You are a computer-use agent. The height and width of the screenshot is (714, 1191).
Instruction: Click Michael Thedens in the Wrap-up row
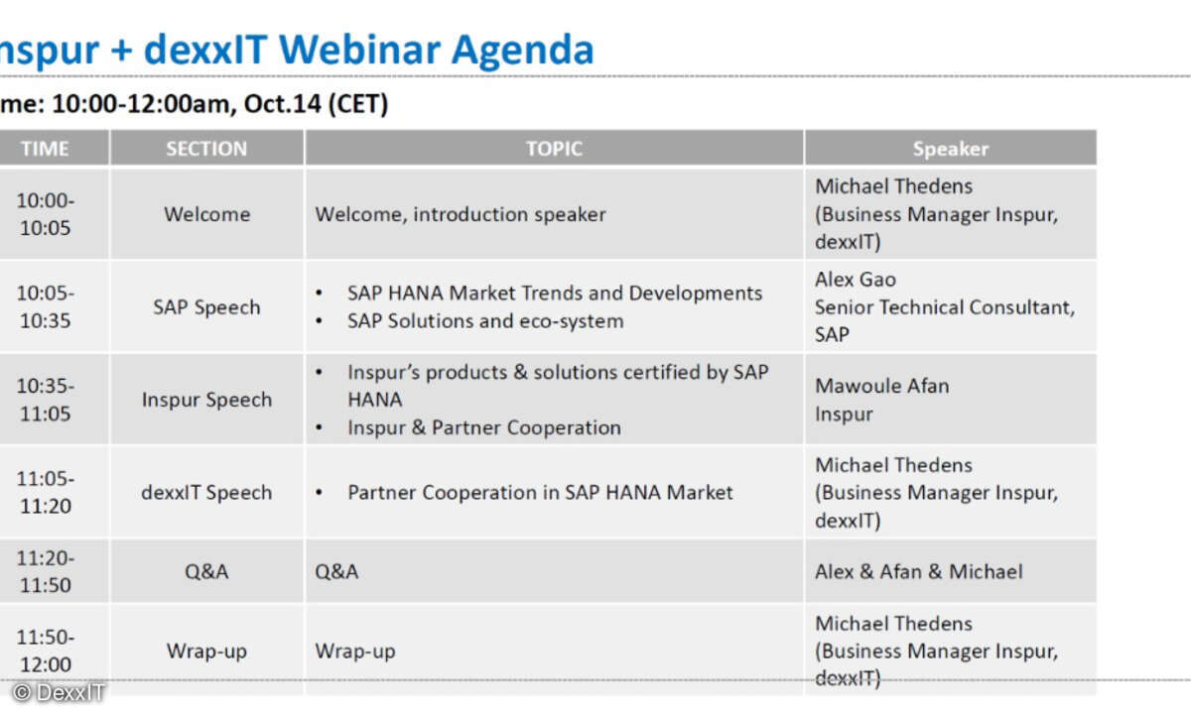[x=893, y=624]
